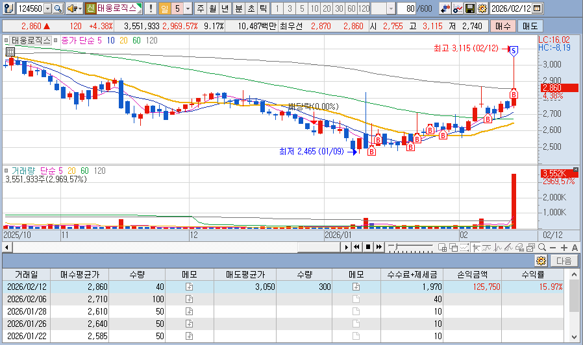Click the floppy disk save icon
The width and height of the screenshot is (583, 345).
[x=470, y=8]
